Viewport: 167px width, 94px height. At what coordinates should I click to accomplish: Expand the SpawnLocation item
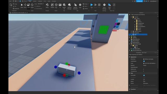pyautogui.click(x=131, y=31)
